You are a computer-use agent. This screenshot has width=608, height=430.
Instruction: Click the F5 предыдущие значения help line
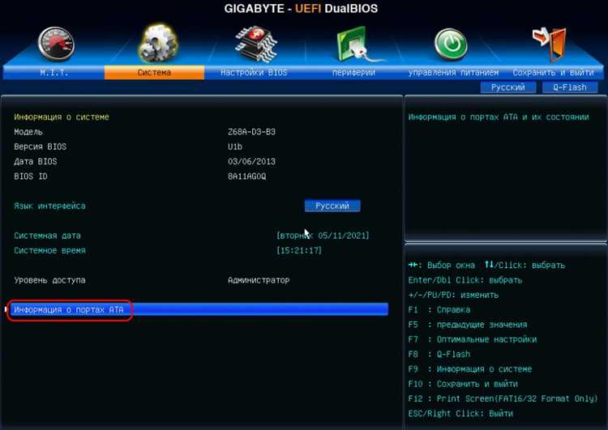pos(468,325)
